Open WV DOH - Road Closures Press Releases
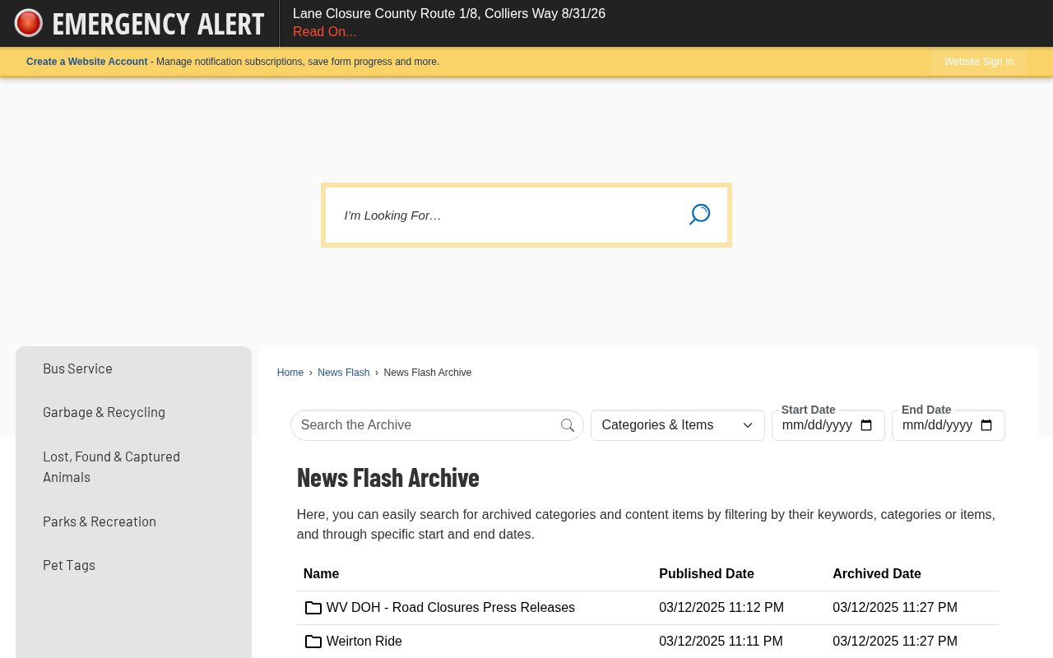 pos(450,608)
